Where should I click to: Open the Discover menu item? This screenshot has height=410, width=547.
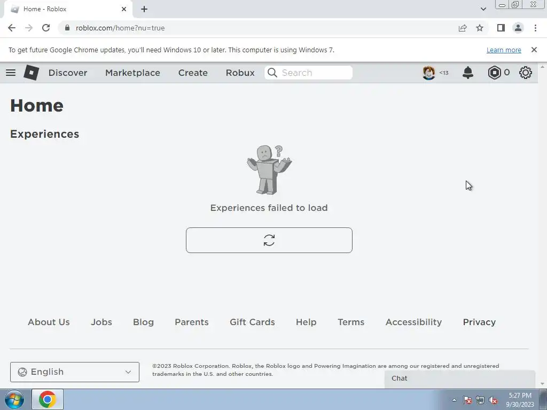[x=68, y=73]
